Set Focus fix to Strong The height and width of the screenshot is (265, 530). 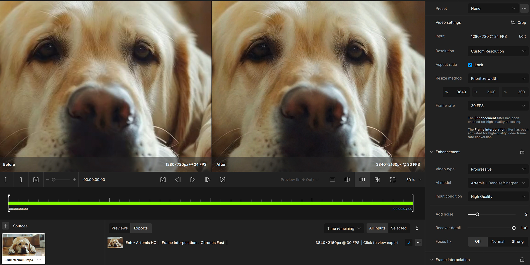tap(517, 242)
